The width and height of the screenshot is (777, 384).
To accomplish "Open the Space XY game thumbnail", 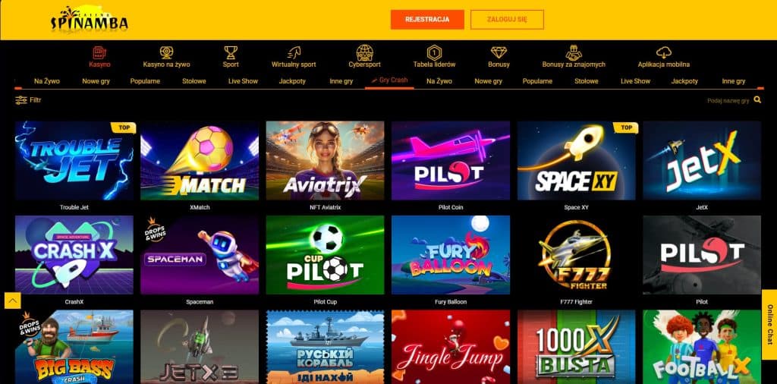I will (x=577, y=161).
